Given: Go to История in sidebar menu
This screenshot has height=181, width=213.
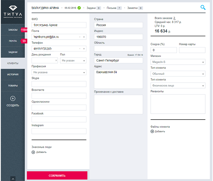Looking at the screenshot, I should [x=13, y=75].
